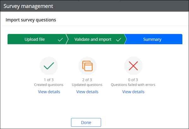Click the Created questions label
Viewport: 189px width, 129px height.
[49, 85]
